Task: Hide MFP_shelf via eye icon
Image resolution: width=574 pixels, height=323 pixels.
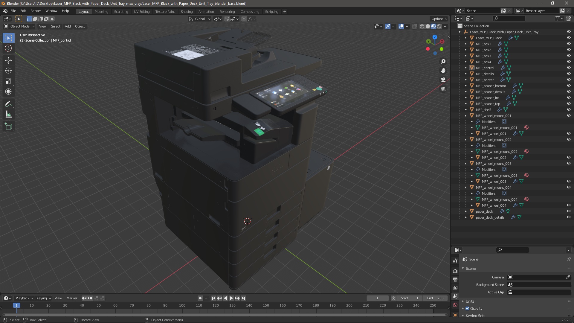Action: 569,109
